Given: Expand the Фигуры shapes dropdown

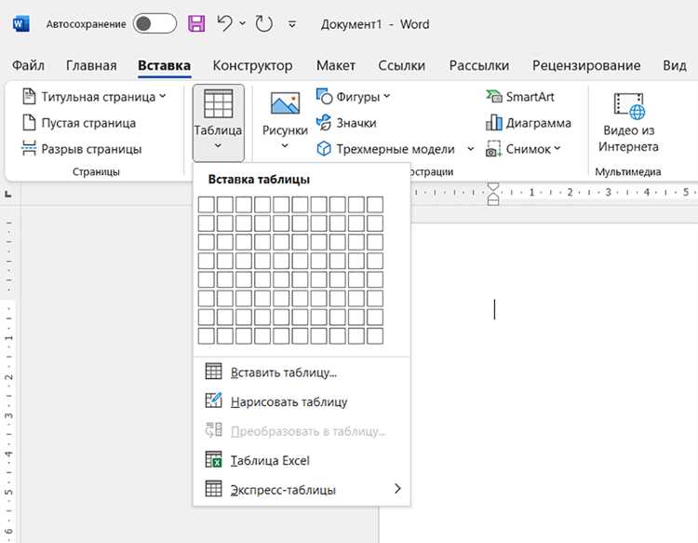Looking at the screenshot, I should pos(387,96).
